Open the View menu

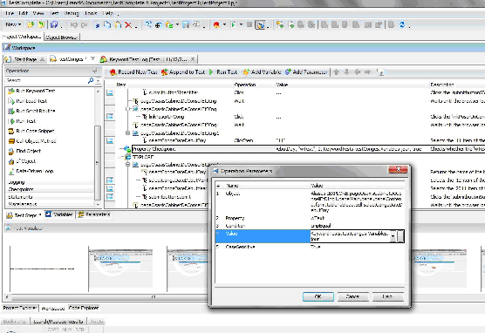click(x=38, y=13)
